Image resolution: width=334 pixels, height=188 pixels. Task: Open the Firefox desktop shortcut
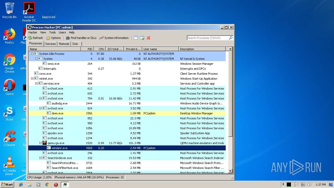tap(9, 36)
